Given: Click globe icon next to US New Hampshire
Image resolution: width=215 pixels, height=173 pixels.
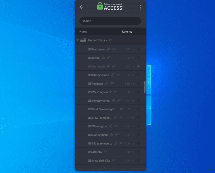Looking at the screenshot, I should coord(116,118).
